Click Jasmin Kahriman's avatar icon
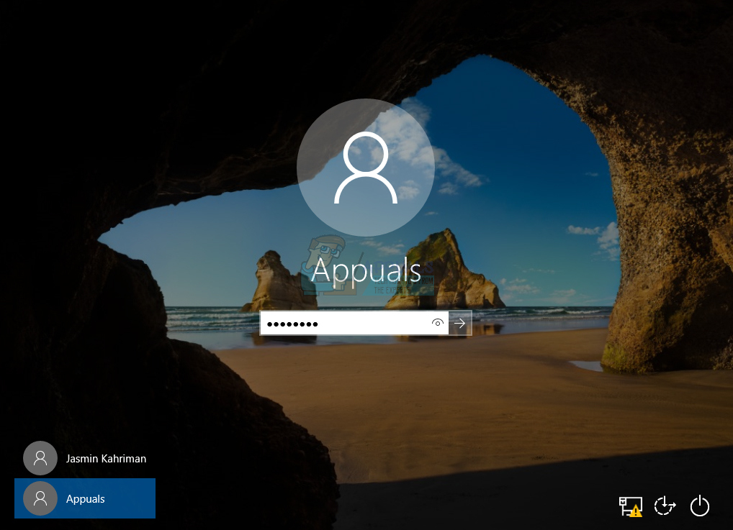Screen dimensions: 733x530 tap(40, 458)
